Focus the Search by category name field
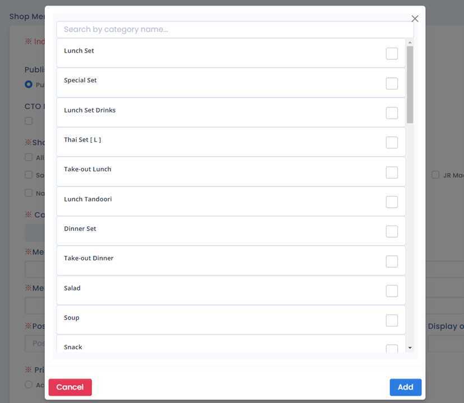The width and height of the screenshot is (464, 403). click(x=235, y=30)
